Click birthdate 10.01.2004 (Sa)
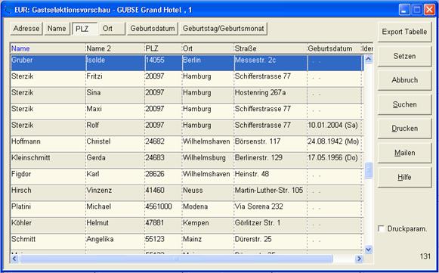The height and width of the screenshot is (273, 439). click(333, 125)
